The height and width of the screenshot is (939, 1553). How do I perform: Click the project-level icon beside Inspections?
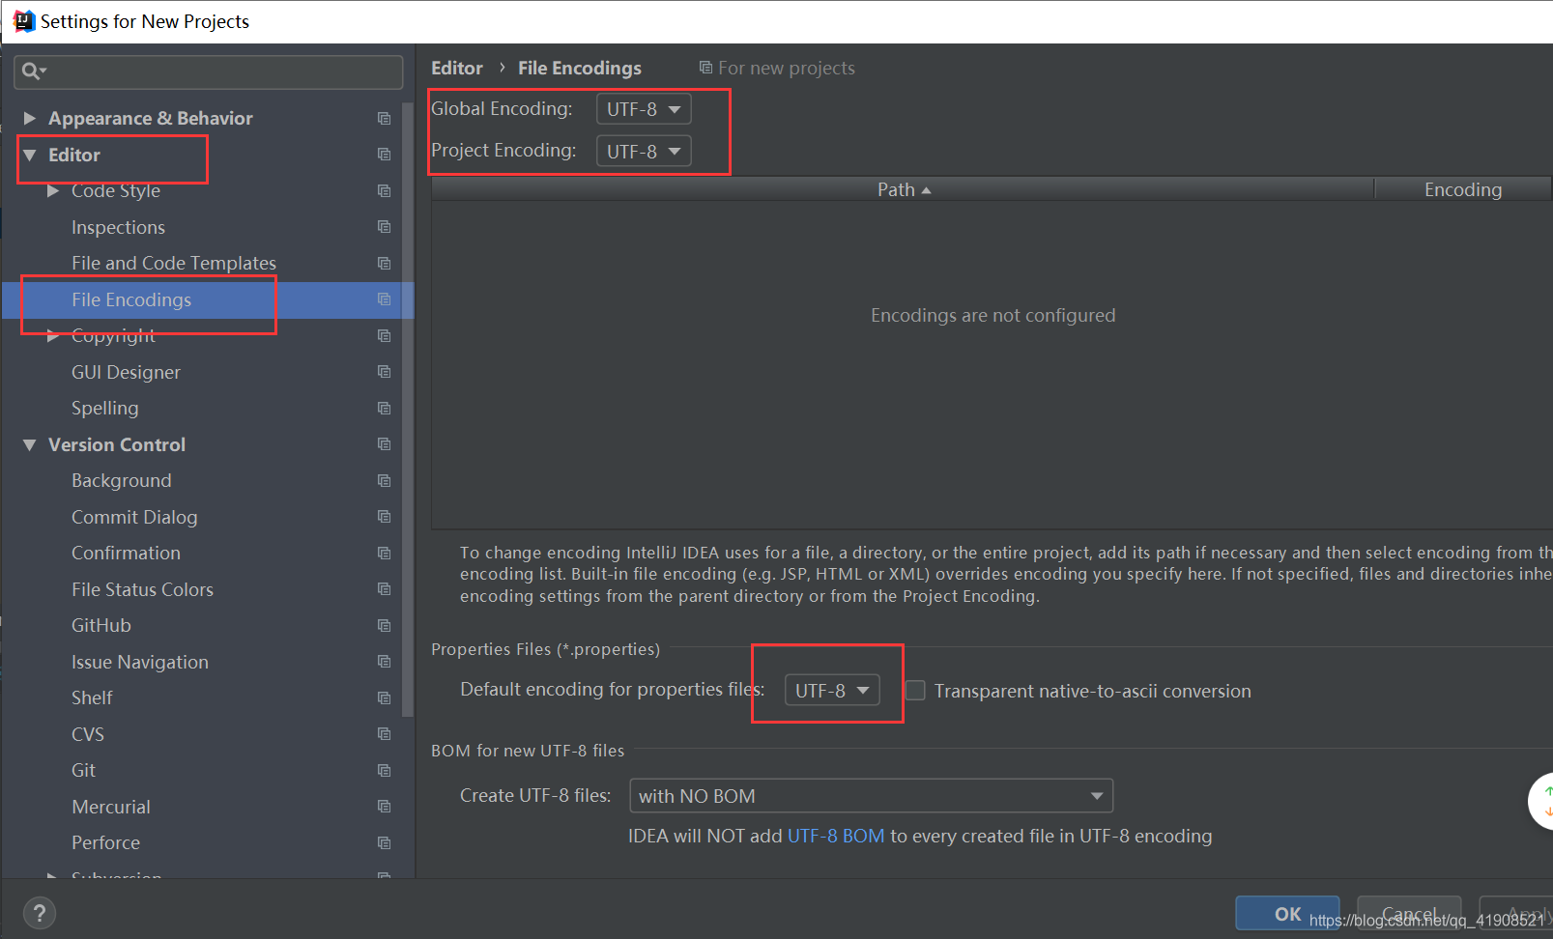[384, 227]
